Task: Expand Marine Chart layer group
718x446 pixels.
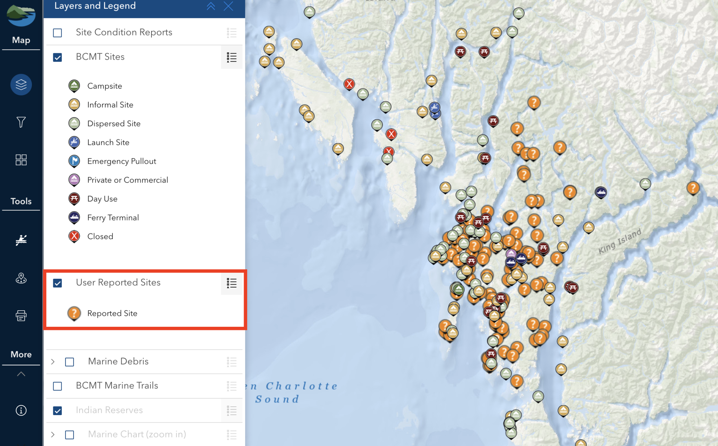Action: (x=53, y=435)
